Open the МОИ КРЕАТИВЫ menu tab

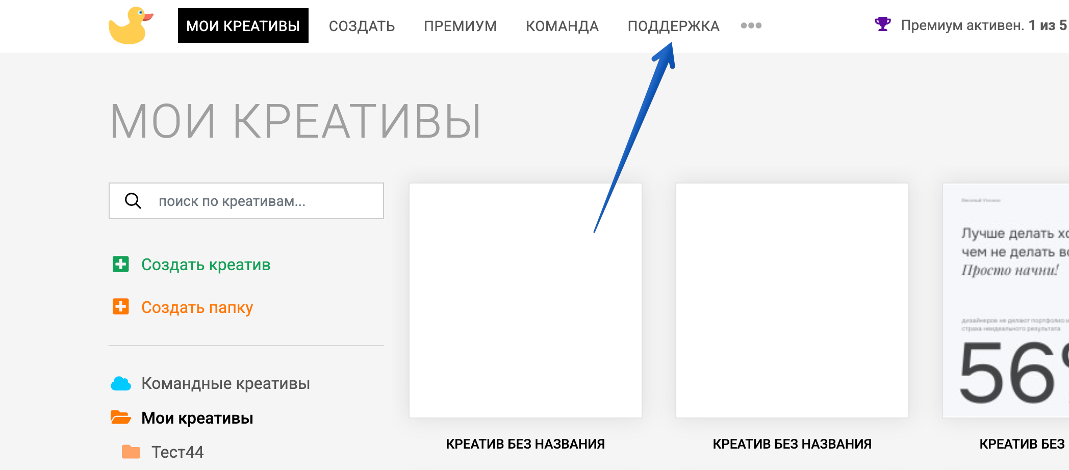coord(243,25)
